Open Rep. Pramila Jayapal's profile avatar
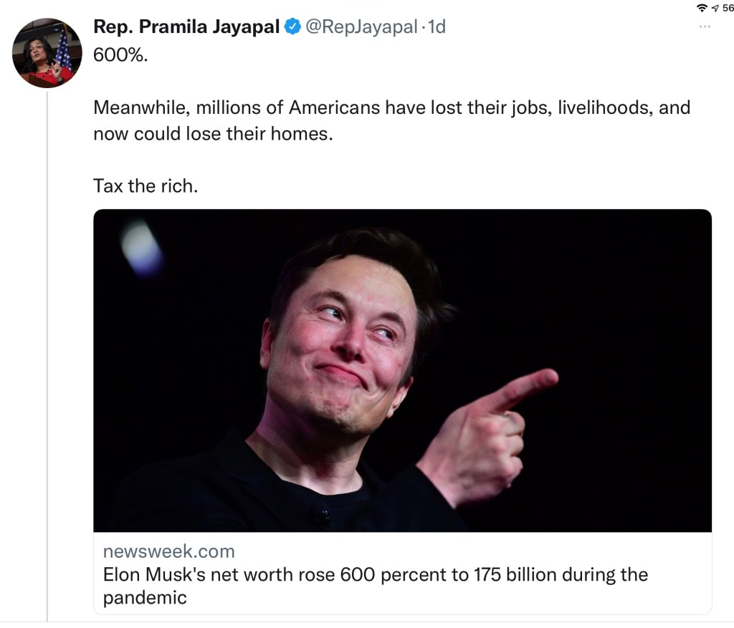Viewport: 734px width, 628px height. tap(47, 53)
